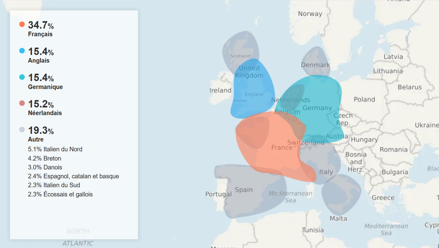
Task: Click the teal Germanique legend dot
Action: 22,77
